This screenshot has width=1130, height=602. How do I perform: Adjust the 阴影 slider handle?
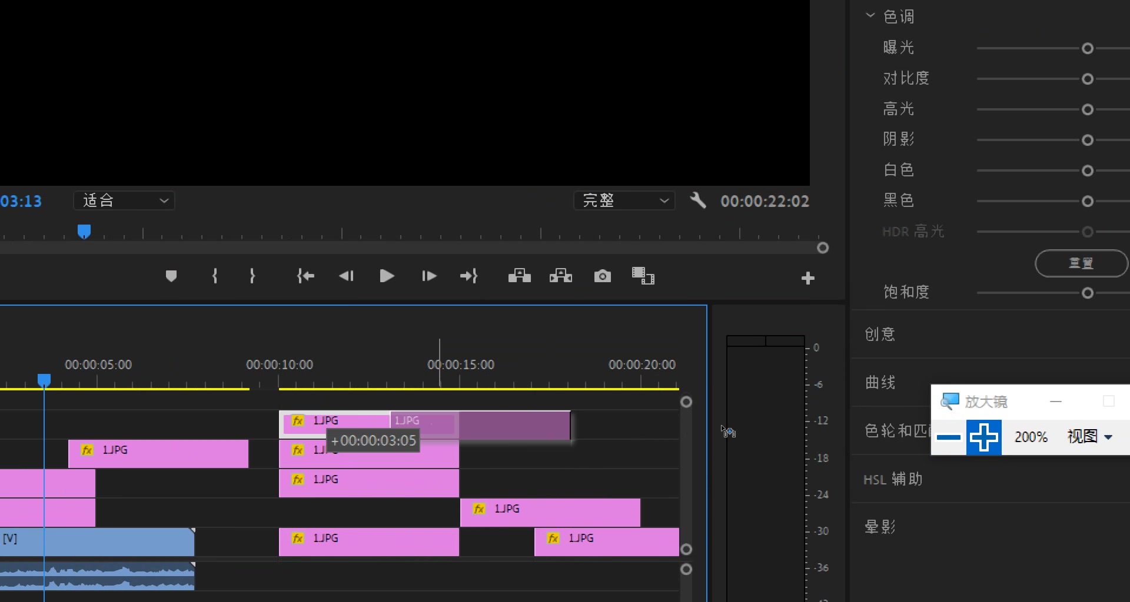tap(1088, 141)
